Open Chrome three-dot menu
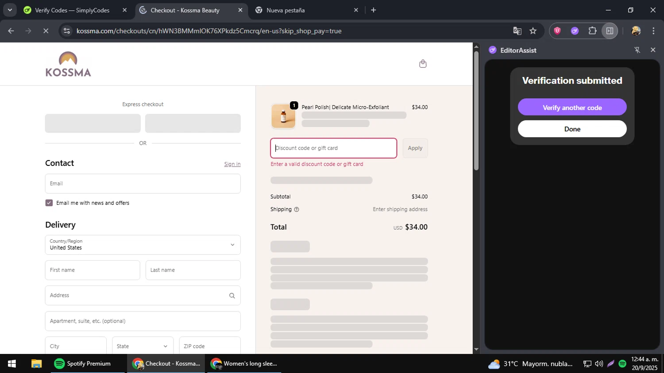Viewport: 664px width, 373px height. (x=653, y=31)
